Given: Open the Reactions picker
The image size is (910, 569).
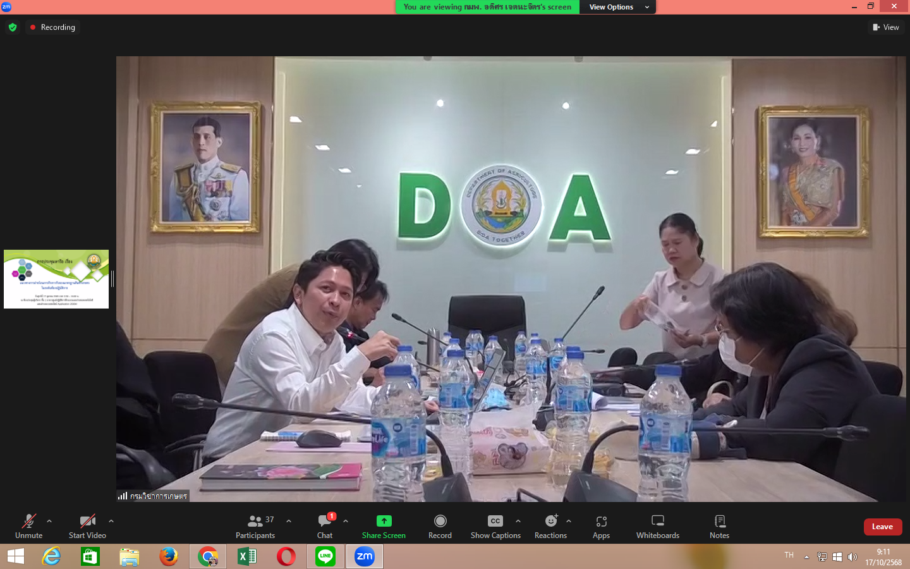Looking at the screenshot, I should (550, 526).
